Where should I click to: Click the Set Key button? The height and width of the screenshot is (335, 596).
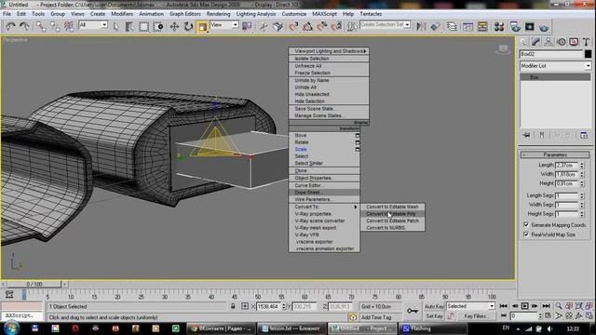tap(434, 316)
